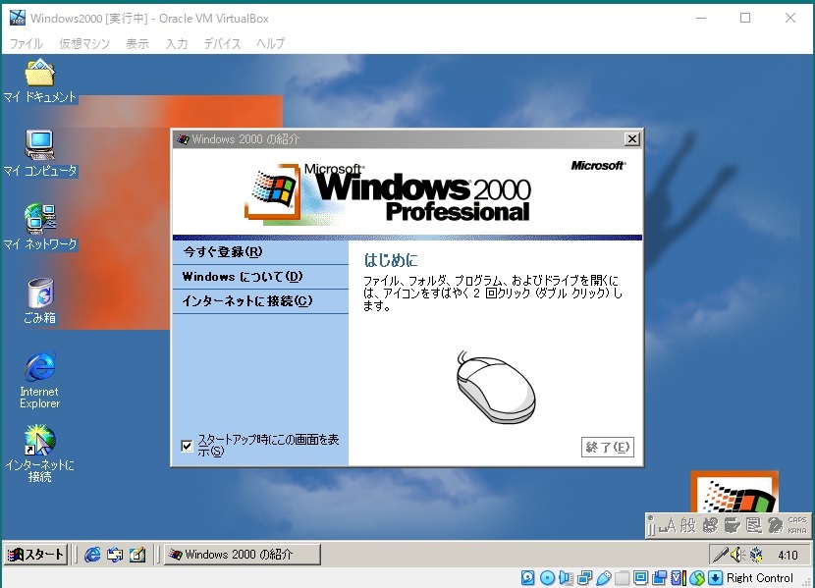The width and height of the screenshot is (815, 588).
Task: Click the VirtualBox USB status icon
Action: click(x=604, y=577)
